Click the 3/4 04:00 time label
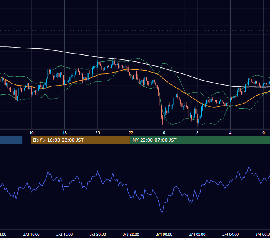 [230, 234]
